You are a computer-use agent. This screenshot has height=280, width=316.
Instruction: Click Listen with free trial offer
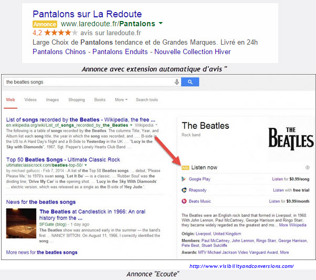[x=291, y=190]
